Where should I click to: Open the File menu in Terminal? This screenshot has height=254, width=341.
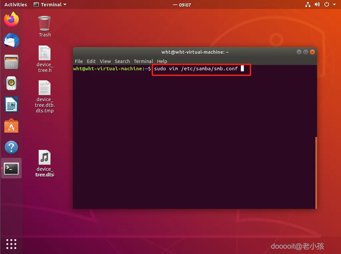[x=79, y=61]
